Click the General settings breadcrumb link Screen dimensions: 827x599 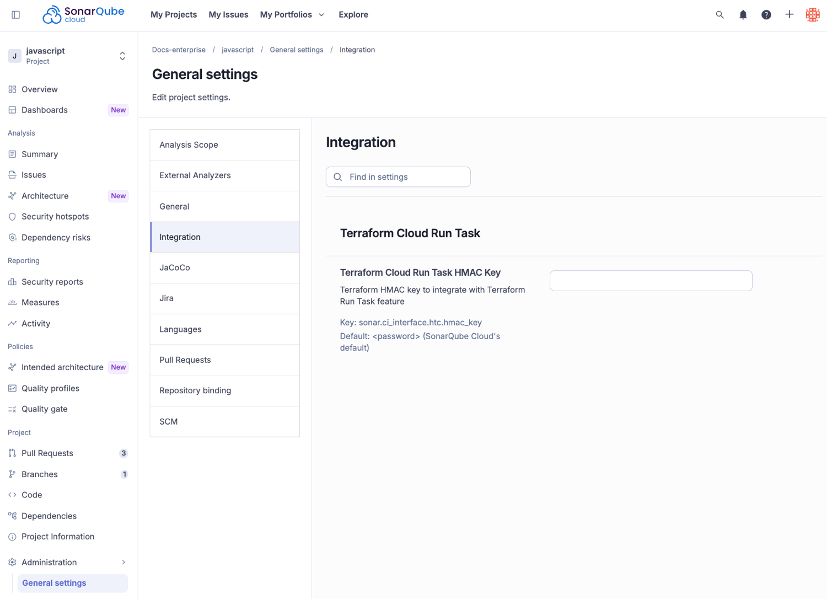point(297,50)
